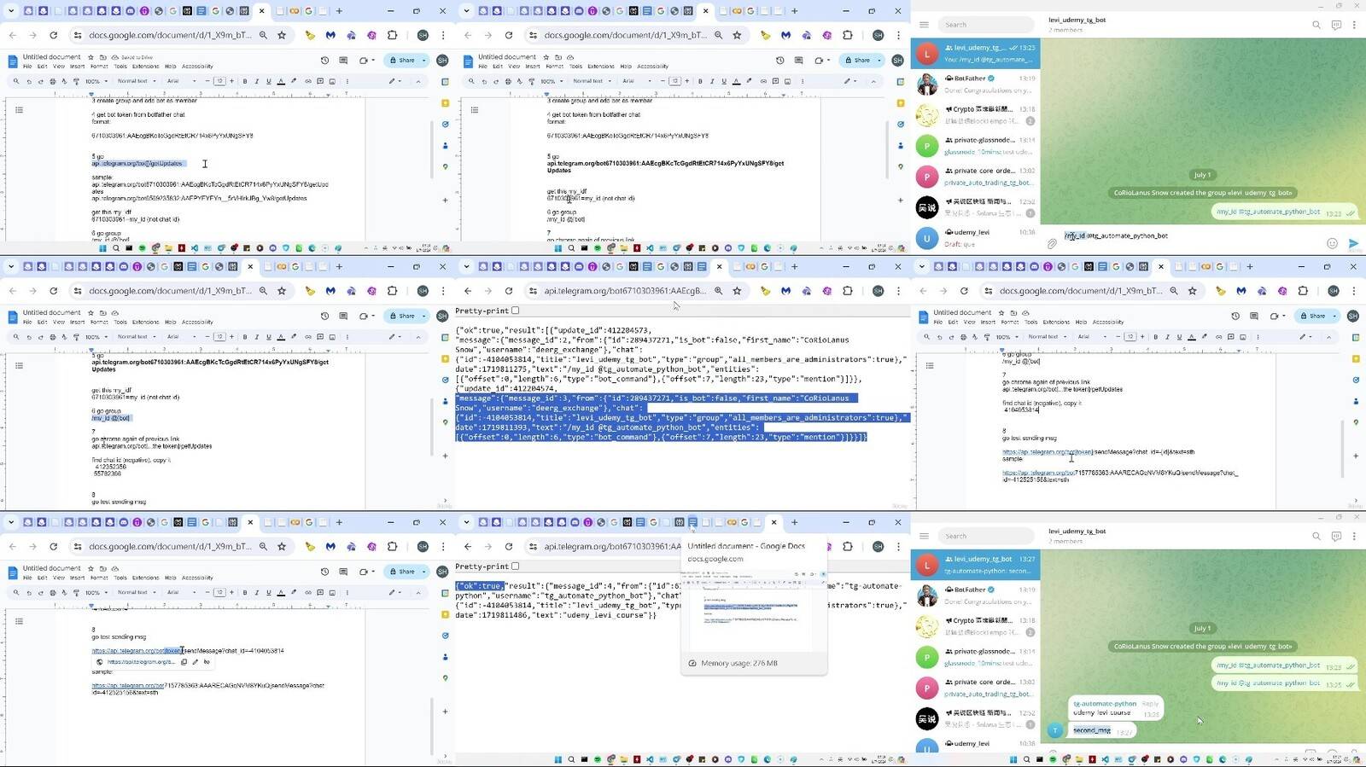
Task: Click 'Memory usage: 276 MB' in tab preview
Action: [738, 663]
